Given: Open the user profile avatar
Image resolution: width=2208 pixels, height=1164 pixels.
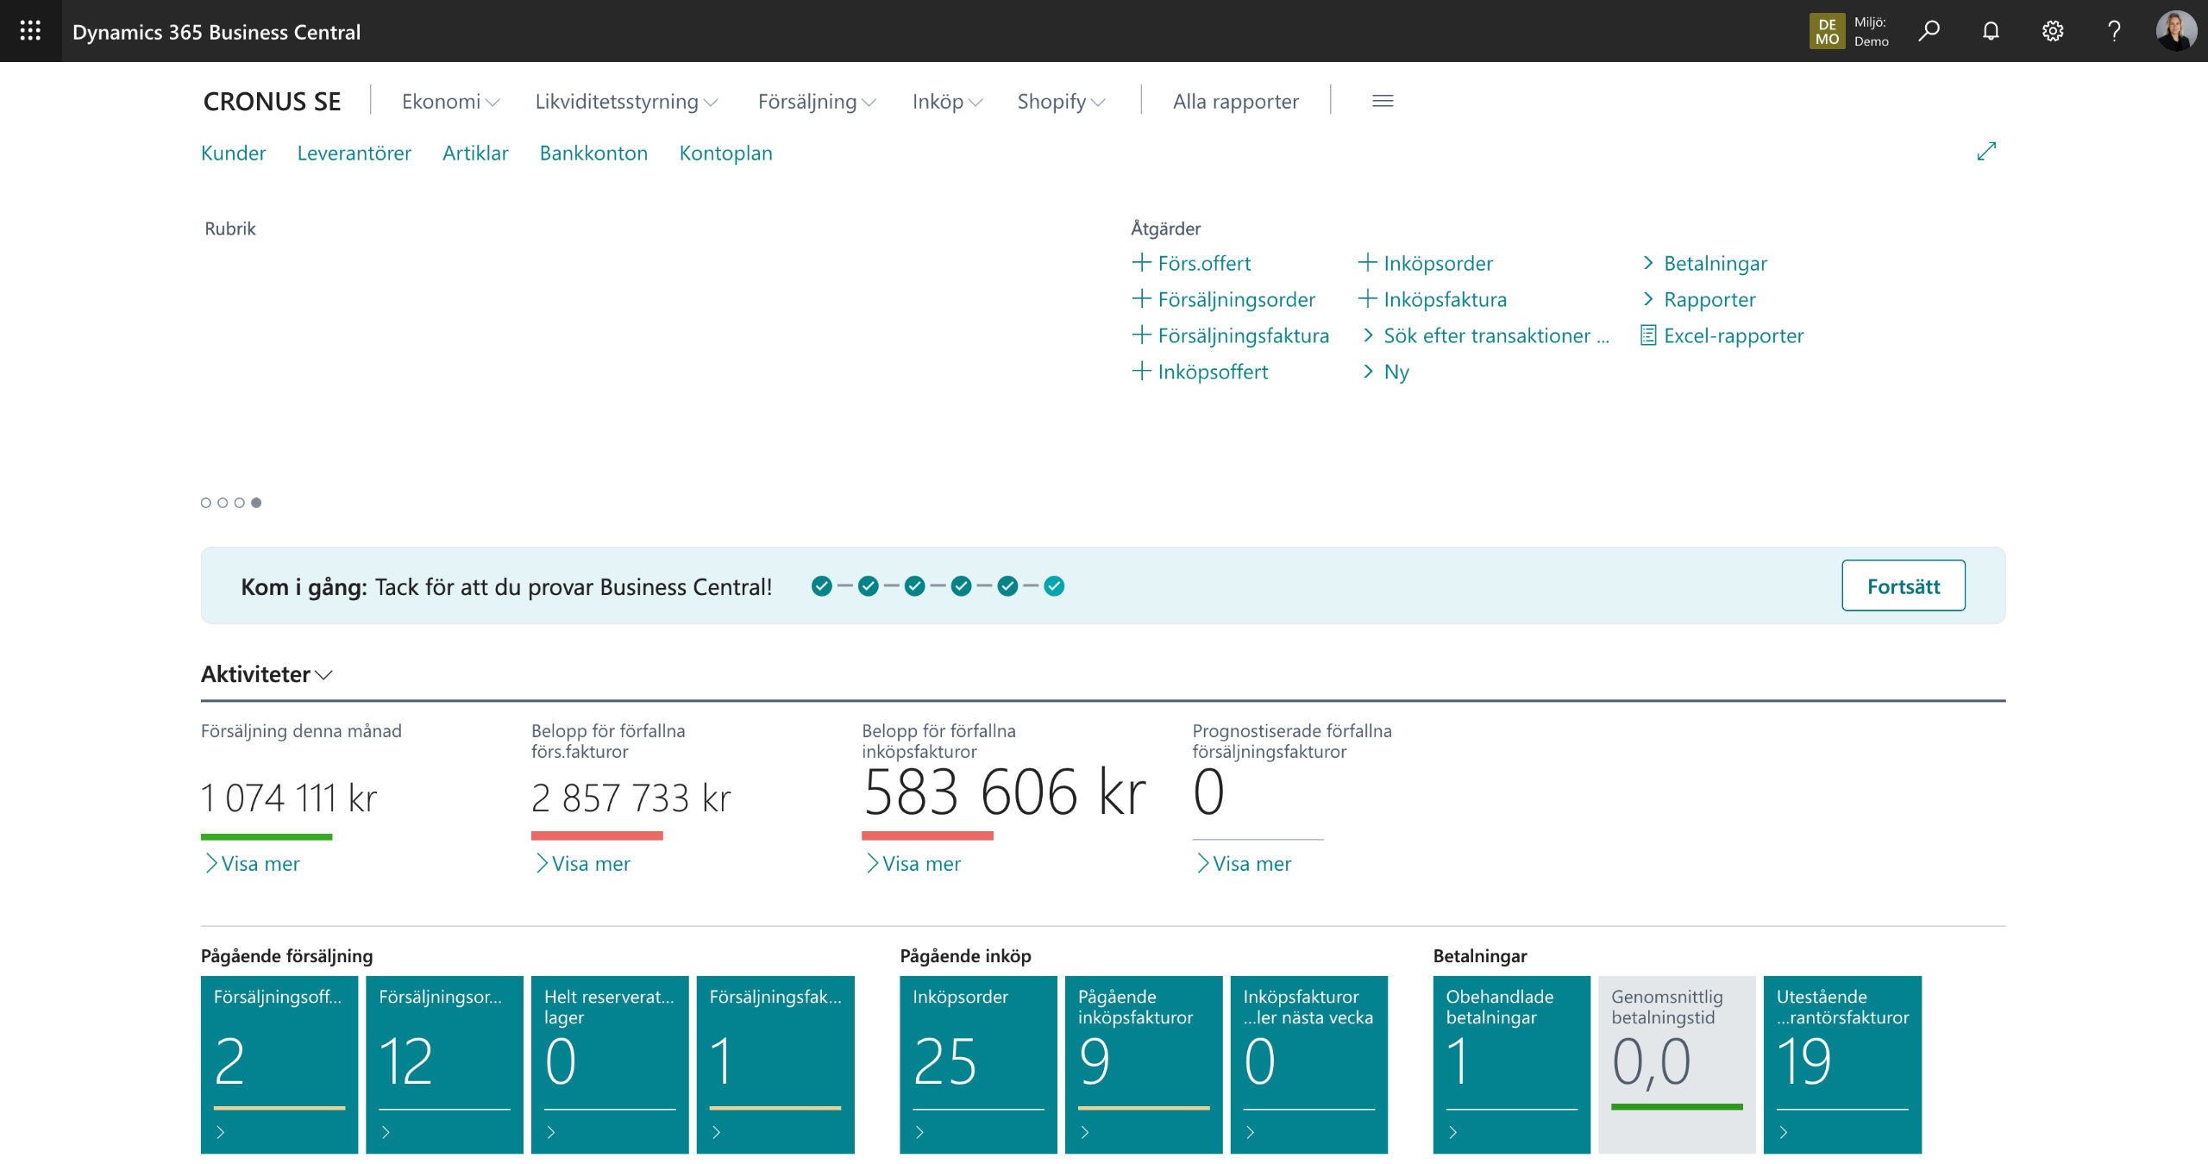Looking at the screenshot, I should click(x=2176, y=31).
